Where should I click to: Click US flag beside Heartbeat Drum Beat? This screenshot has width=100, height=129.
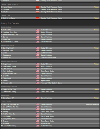click(37, 32)
